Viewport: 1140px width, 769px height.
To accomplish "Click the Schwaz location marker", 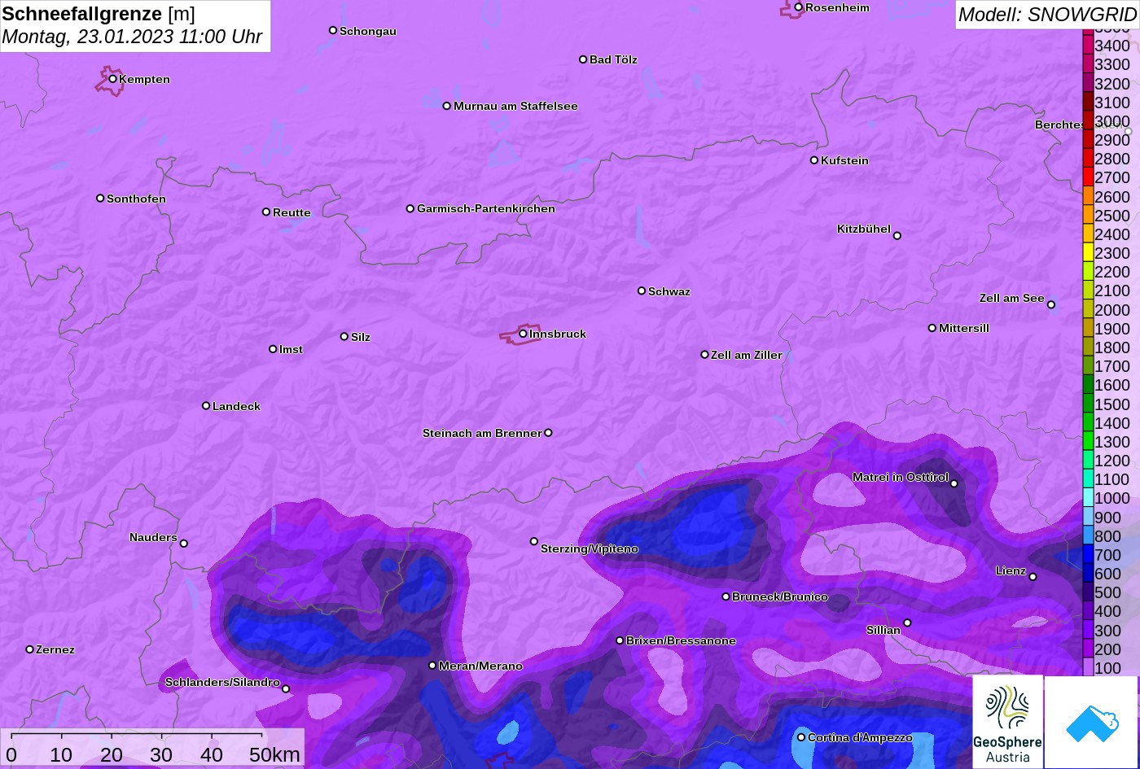I will point(642,291).
